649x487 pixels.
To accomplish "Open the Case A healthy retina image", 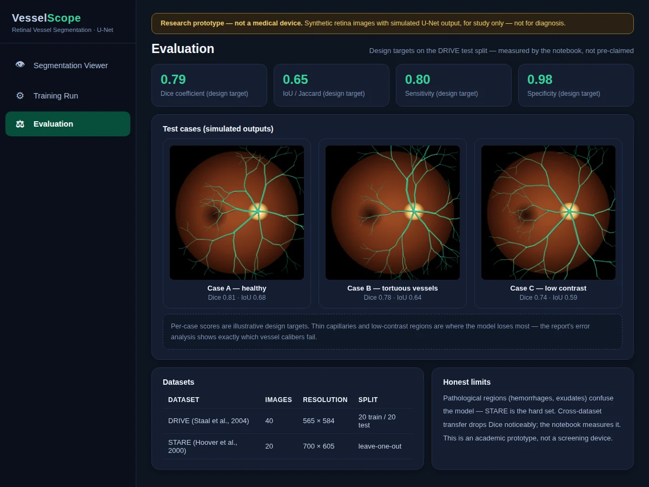I will click(237, 213).
